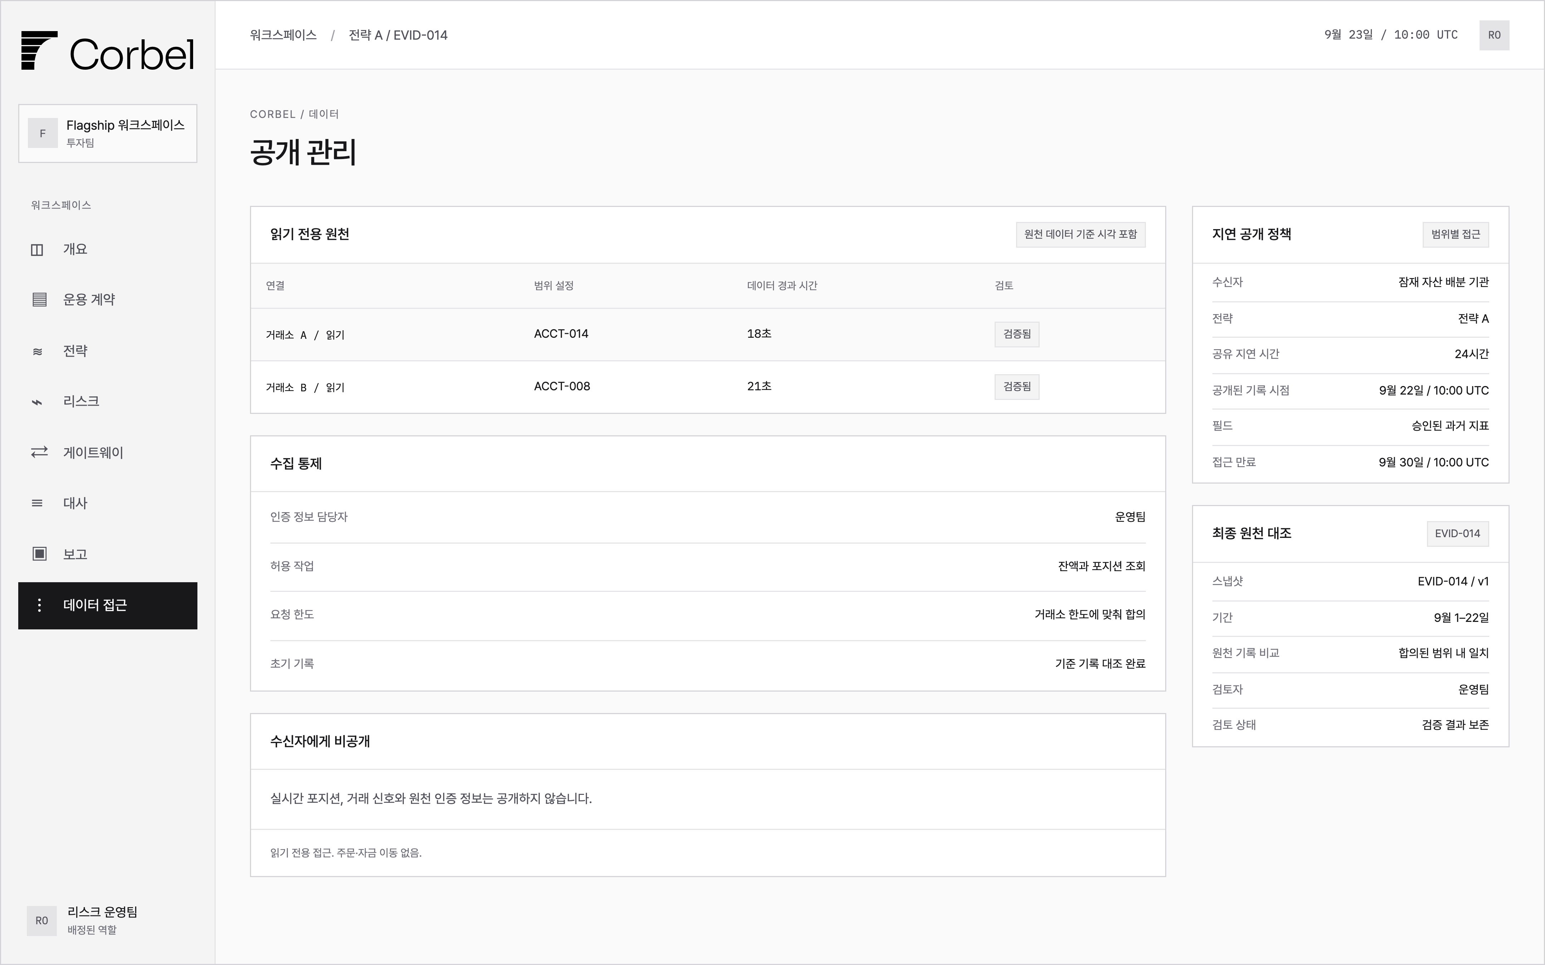The image size is (1545, 965).
Task: Click the 게이트웨이 arrows icon
Action: tap(39, 452)
